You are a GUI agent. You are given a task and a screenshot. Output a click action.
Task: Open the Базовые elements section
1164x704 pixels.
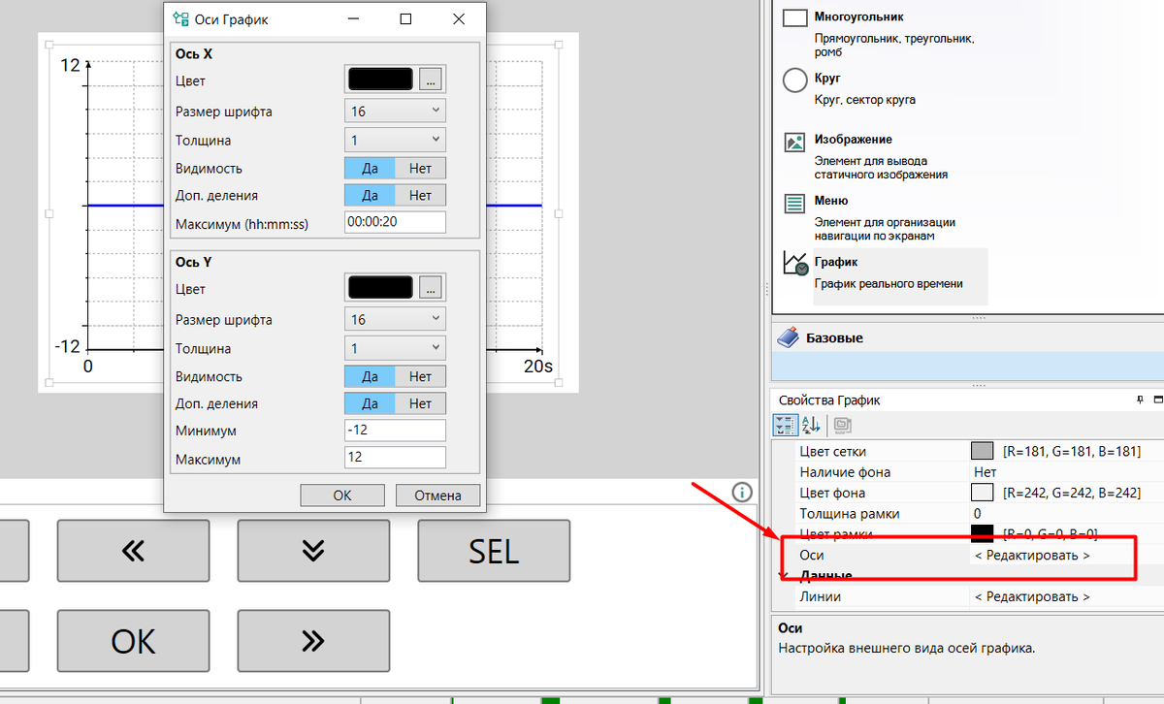pyautogui.click(x=834, y=338)
